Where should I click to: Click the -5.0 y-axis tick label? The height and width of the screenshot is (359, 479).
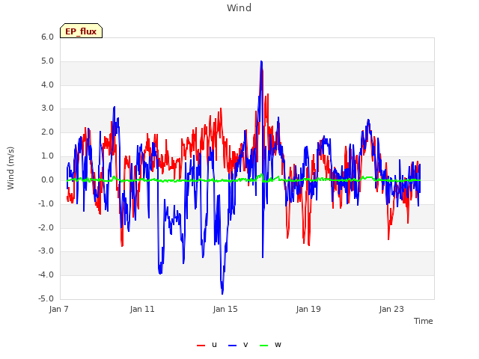[46, 298]
